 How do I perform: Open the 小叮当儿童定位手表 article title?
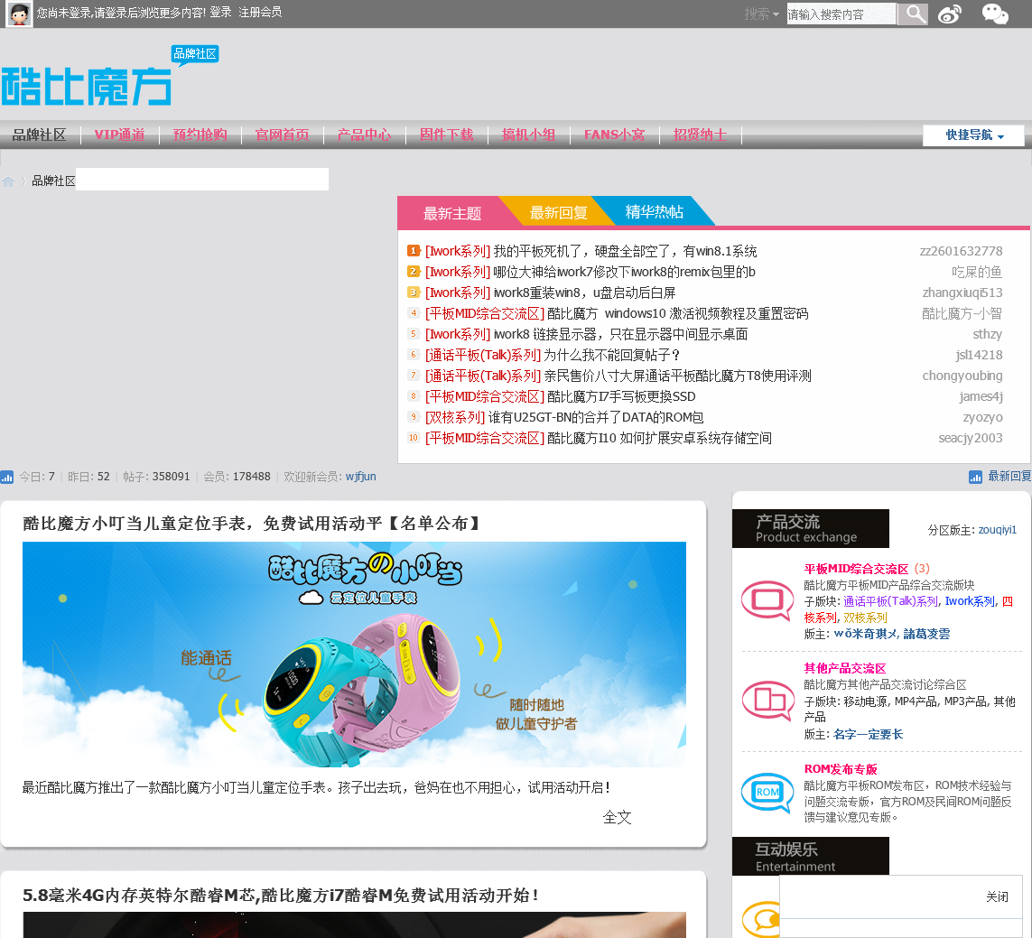pyautogui.click(x=253, y=524)
